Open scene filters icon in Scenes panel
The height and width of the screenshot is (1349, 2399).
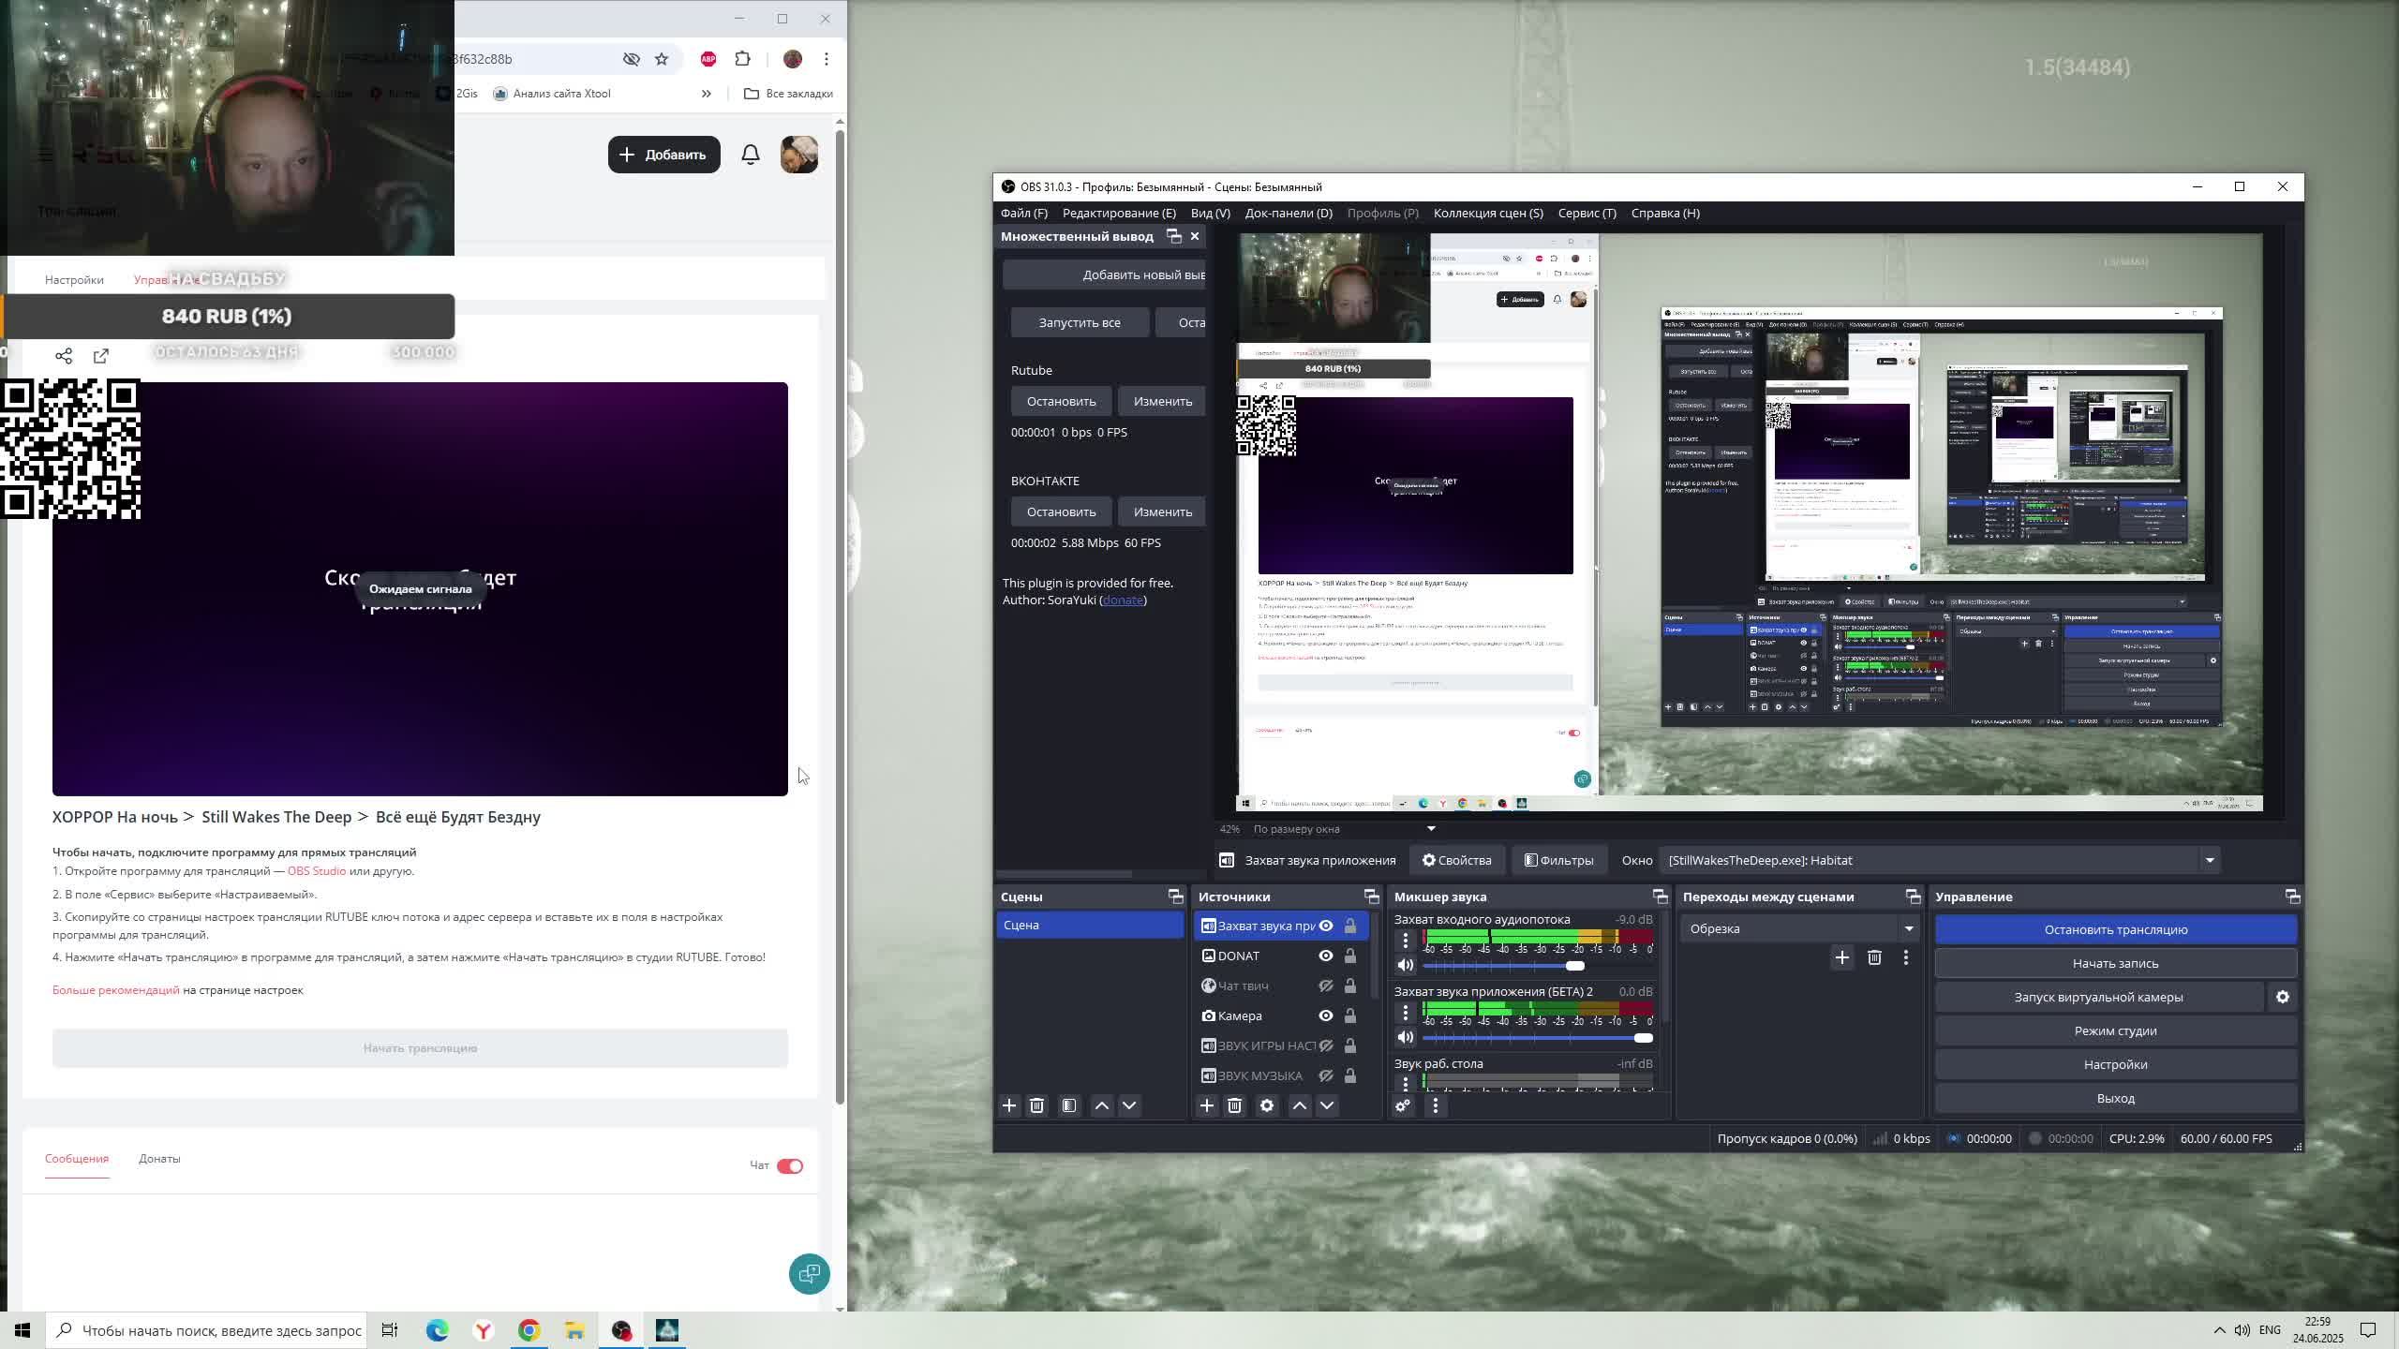[x=1069, y=1105]
